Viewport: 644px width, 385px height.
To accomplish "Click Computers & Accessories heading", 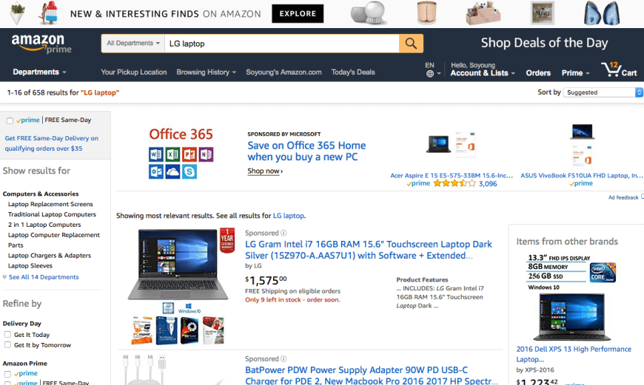I will click(40, 194).
